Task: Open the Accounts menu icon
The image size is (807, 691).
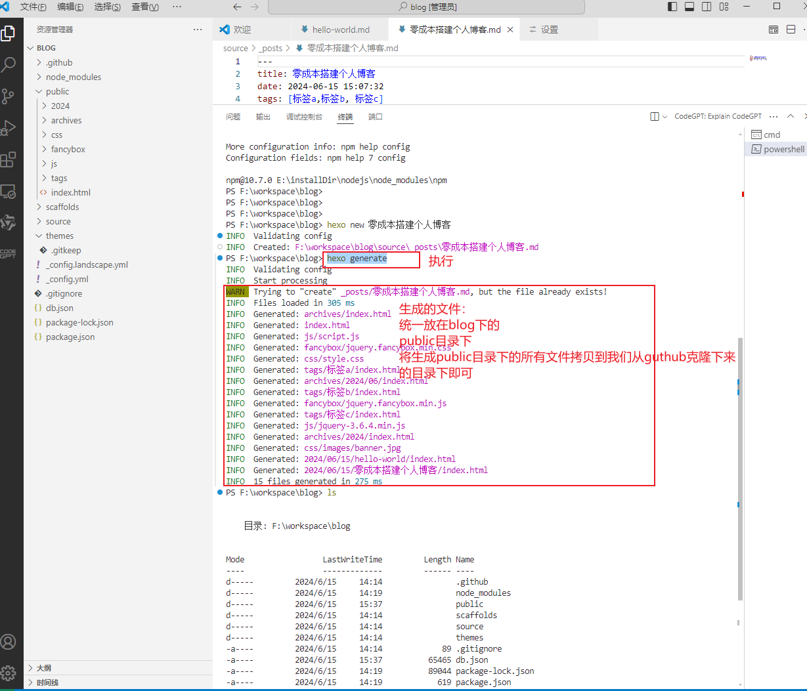Action: [9, 642]
